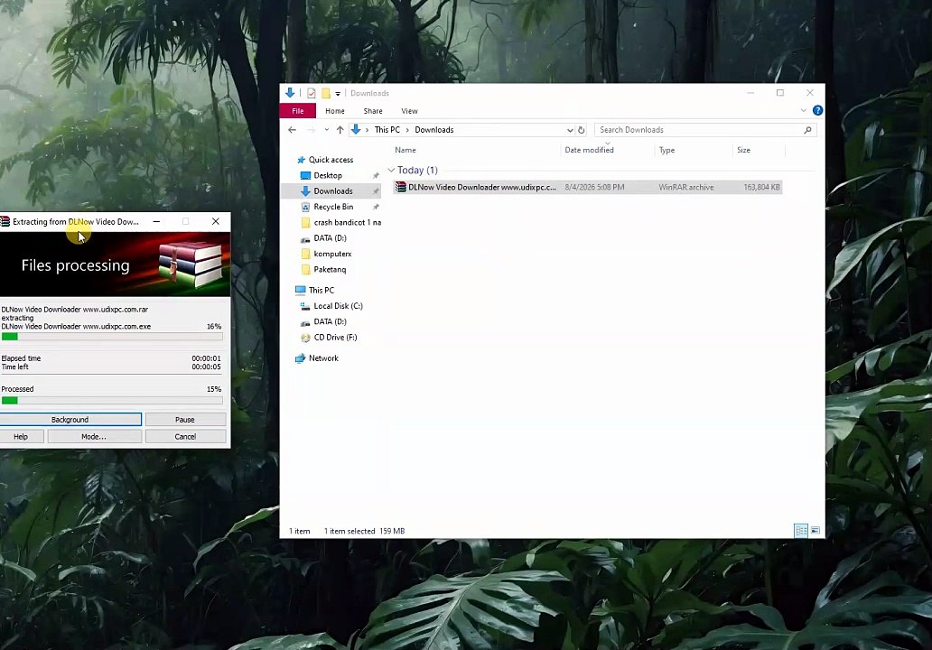Click the Downloads window title bar arrow icon

(x=290, y=93)
